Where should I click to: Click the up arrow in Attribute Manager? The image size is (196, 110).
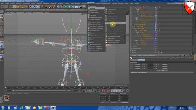(x=184, y=55)
